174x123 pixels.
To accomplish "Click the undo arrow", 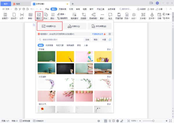I will tap(32, 9).
